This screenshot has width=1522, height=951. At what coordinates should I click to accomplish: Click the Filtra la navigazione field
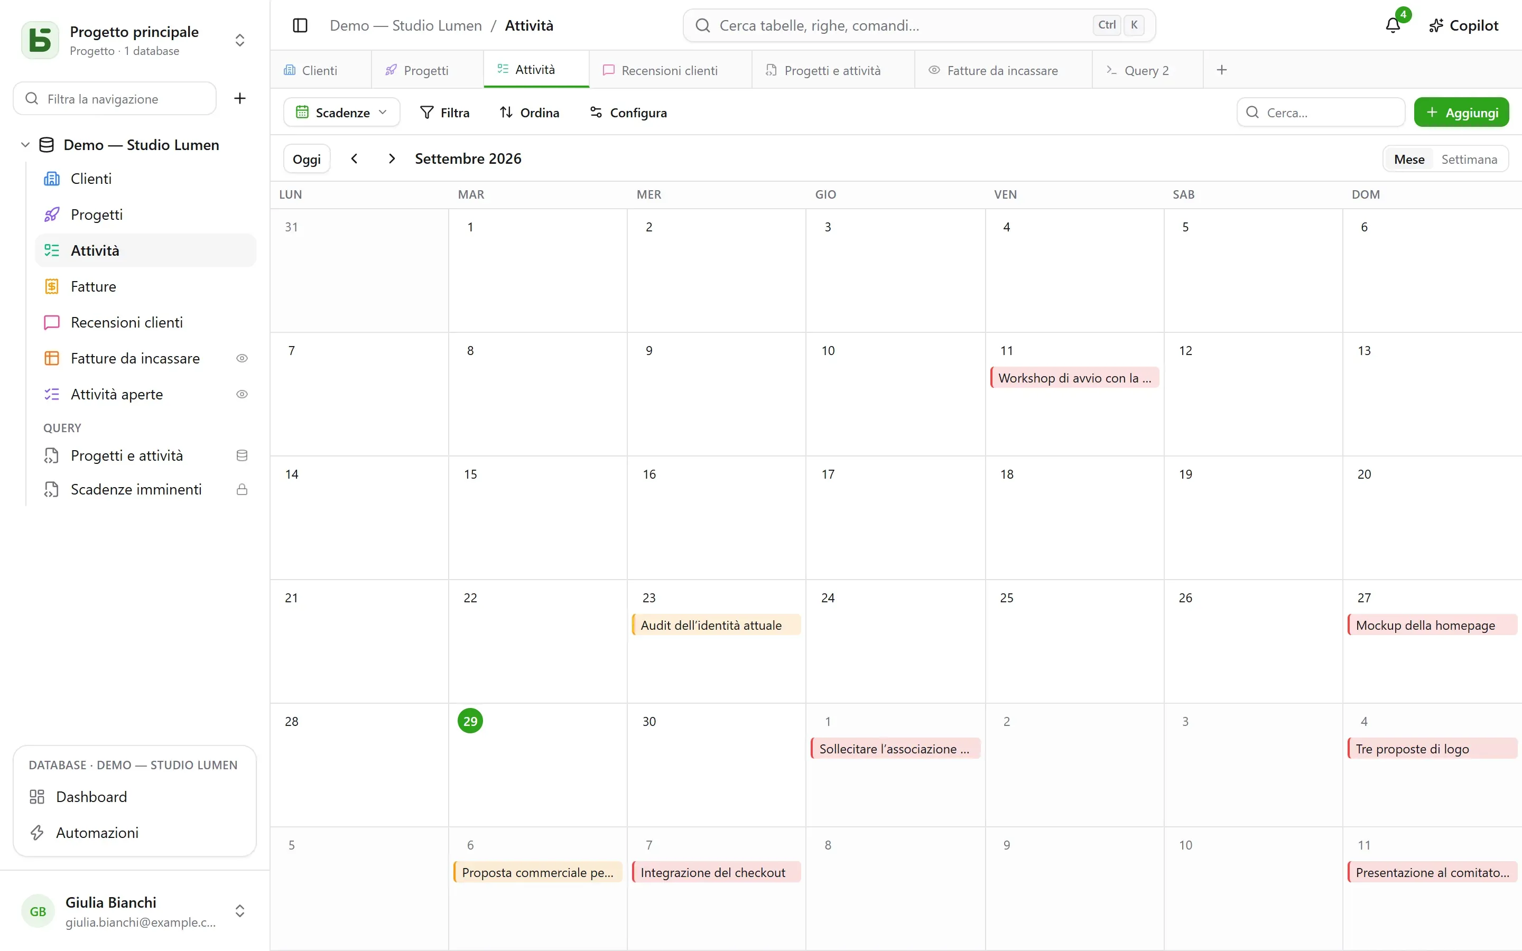coord(115,99)
